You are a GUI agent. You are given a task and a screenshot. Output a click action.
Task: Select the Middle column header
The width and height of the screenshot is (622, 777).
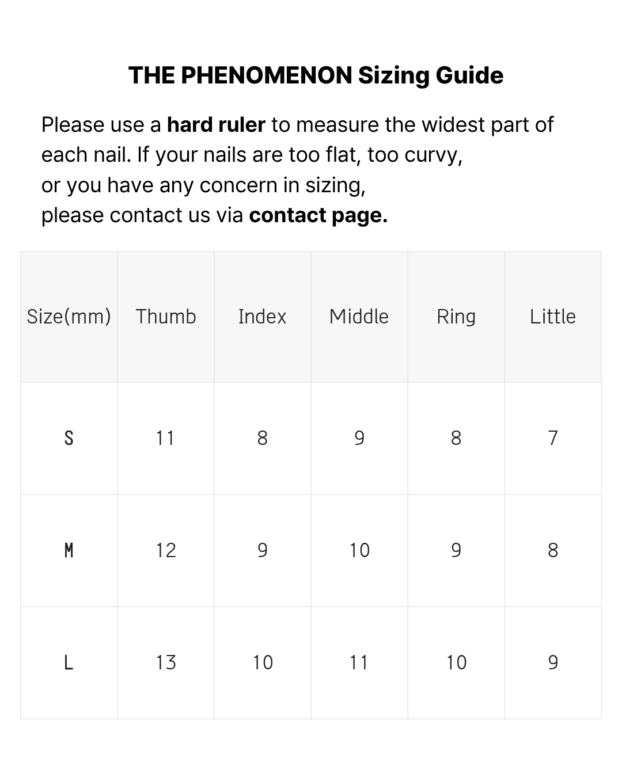pyautogui.click(x=359, y=317)
